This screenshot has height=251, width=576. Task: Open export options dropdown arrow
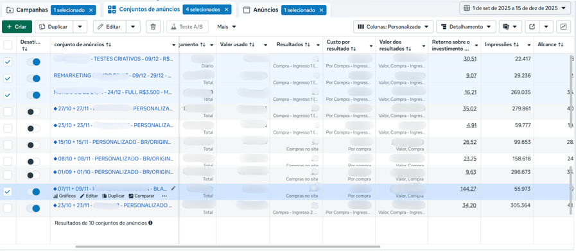[546, 27]
